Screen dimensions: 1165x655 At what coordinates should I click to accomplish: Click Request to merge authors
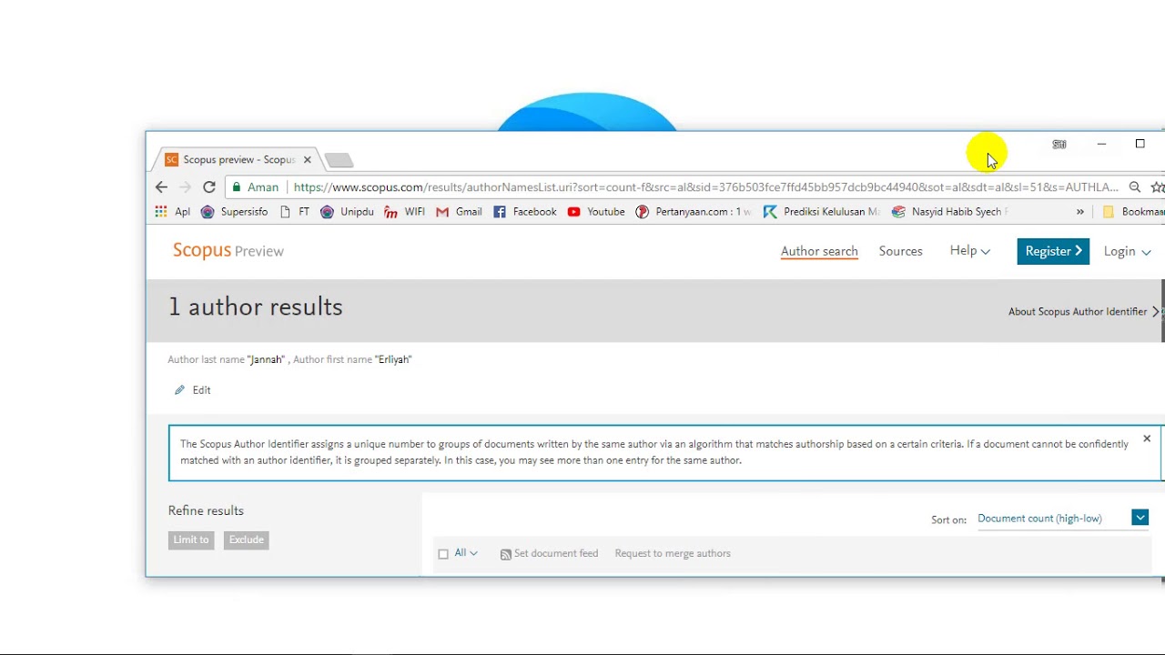(673, 553)
